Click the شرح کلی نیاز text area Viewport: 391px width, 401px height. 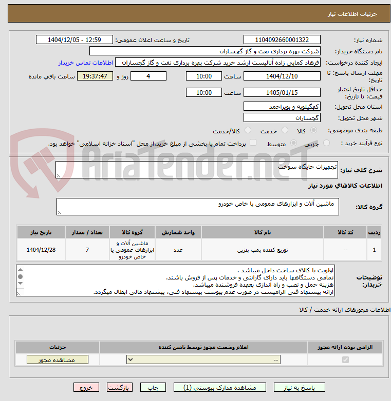(x=196, y=170)
